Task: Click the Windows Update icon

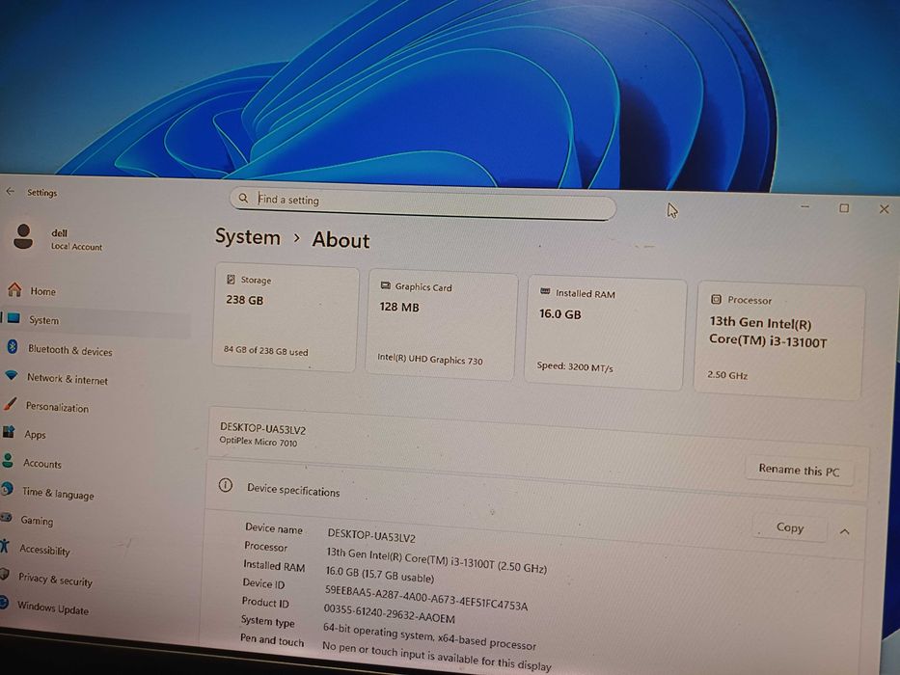Action: point(4,603)
